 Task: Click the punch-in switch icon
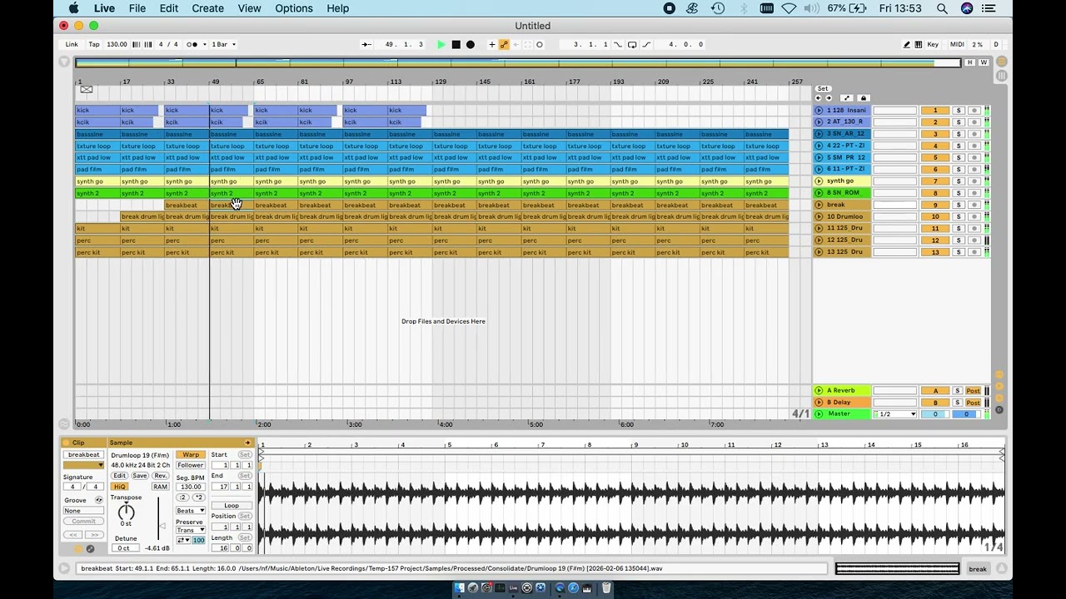pos(618,44)
